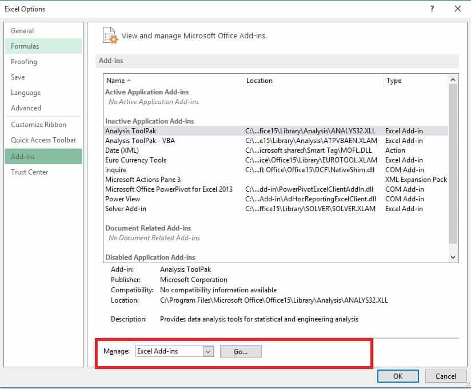Viewport: 471px width, 389px height.
Task: Open the Excel Add-ins manager dropdown list
Action: [x=209, y=351]
